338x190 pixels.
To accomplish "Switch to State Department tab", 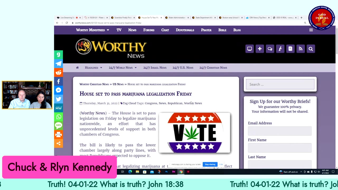I will (204, 18).
